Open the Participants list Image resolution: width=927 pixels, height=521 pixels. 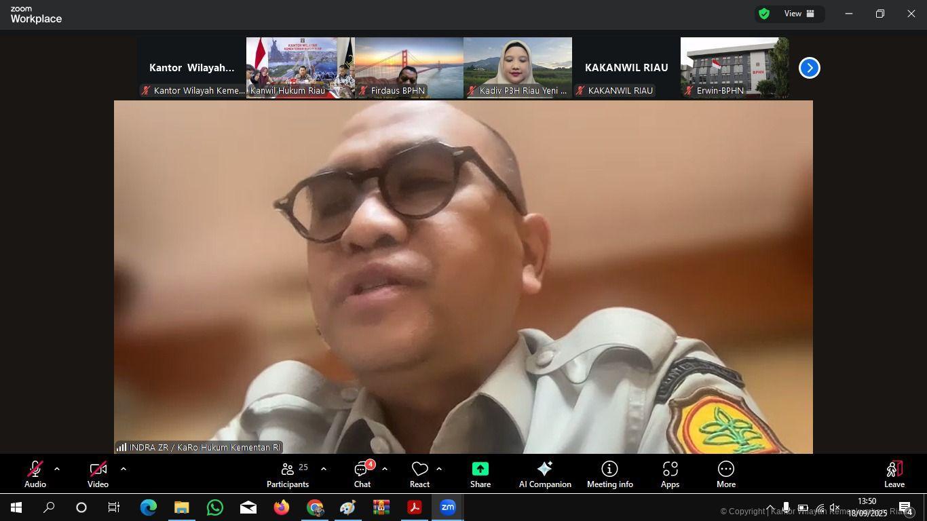(x=288, y=474)
